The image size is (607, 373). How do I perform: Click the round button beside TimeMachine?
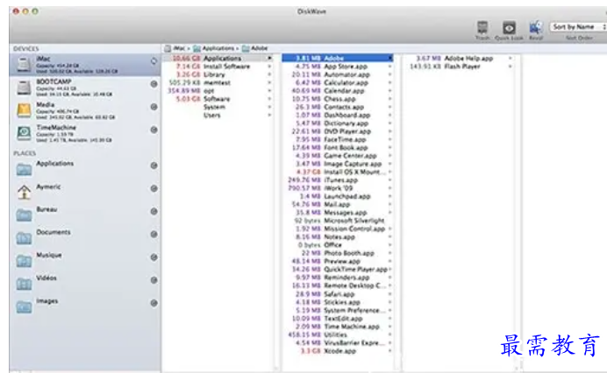pyautogui.click(x=154, y=130)
